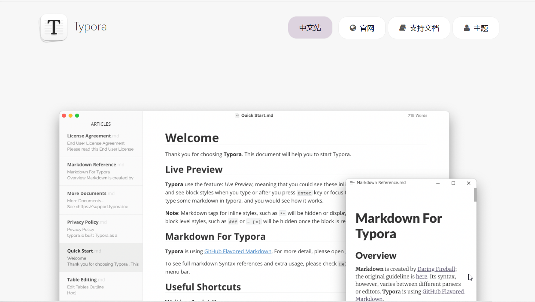Viewport: 535px width, 302px height.
Task: Go to the 官网 official site
Action: click(362, 28)
